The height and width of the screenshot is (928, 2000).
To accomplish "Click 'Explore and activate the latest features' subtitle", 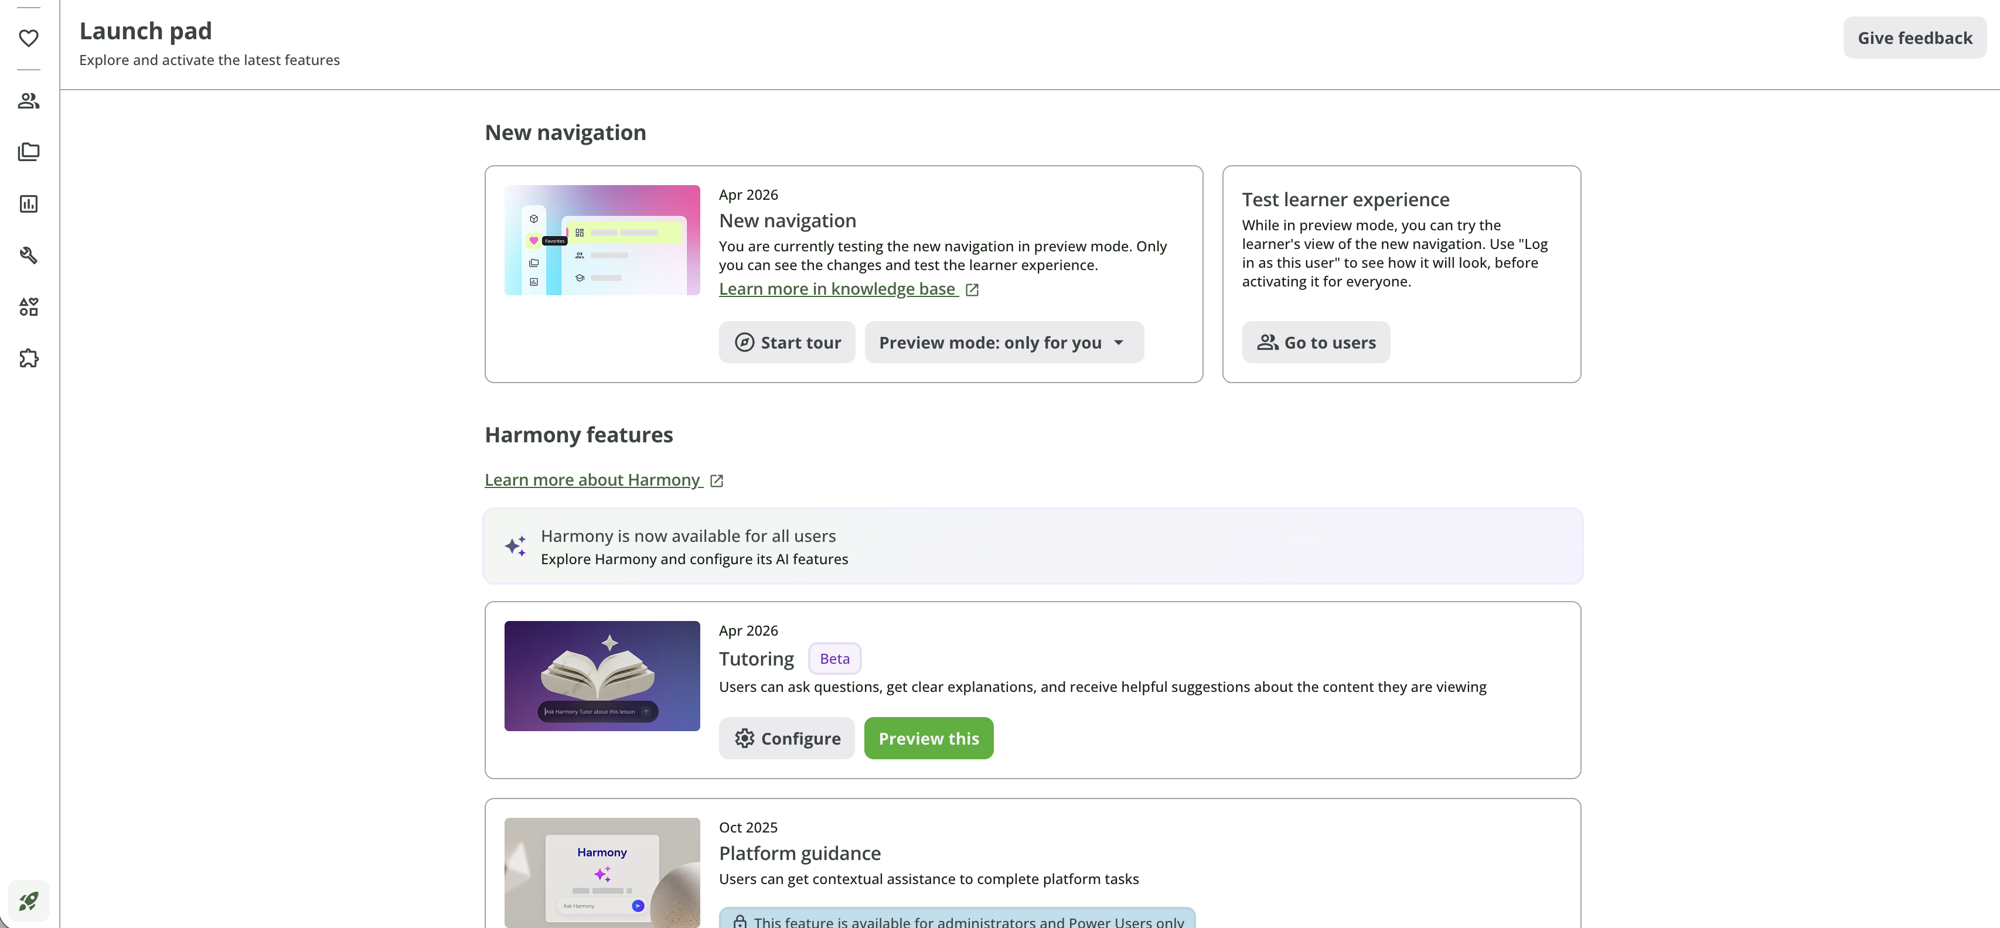I will pos(209,60).
